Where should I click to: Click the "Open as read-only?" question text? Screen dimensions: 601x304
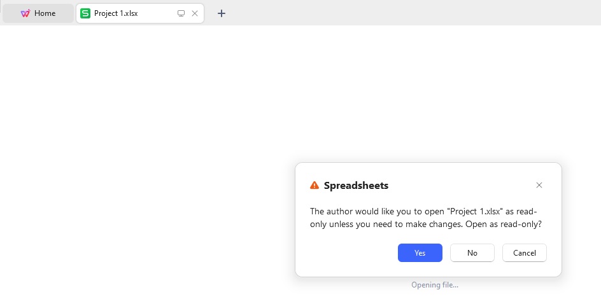coord(504,224)
